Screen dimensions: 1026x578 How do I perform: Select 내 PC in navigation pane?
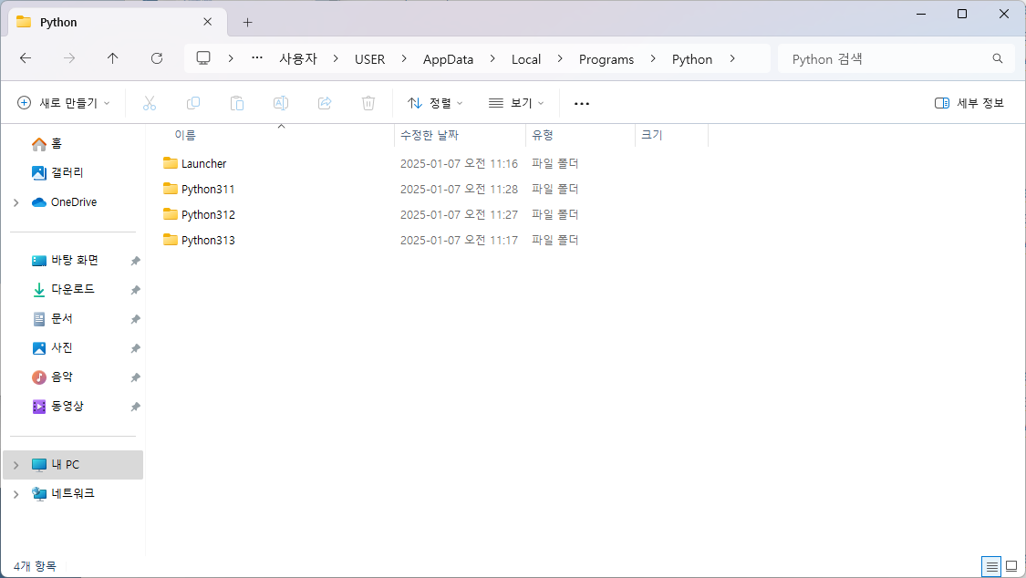click(73, 465)
